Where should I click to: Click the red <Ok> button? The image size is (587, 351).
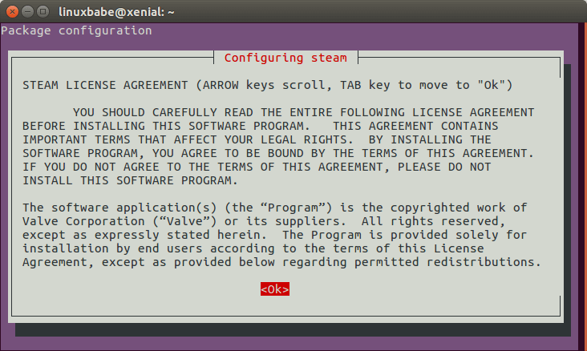pyautogui.click(x=275, y=288)
